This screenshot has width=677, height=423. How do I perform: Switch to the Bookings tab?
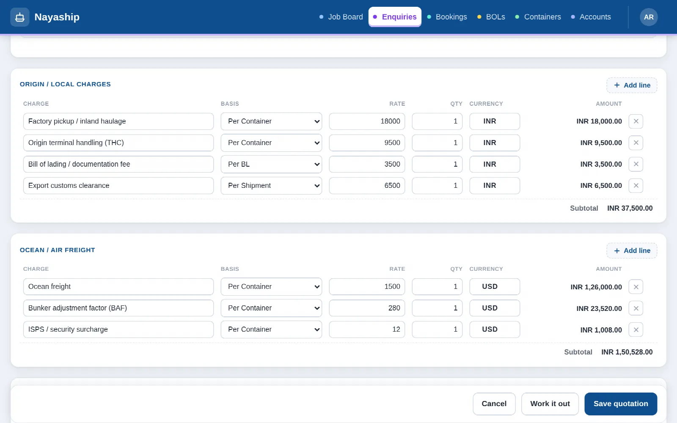click(447, 17)
